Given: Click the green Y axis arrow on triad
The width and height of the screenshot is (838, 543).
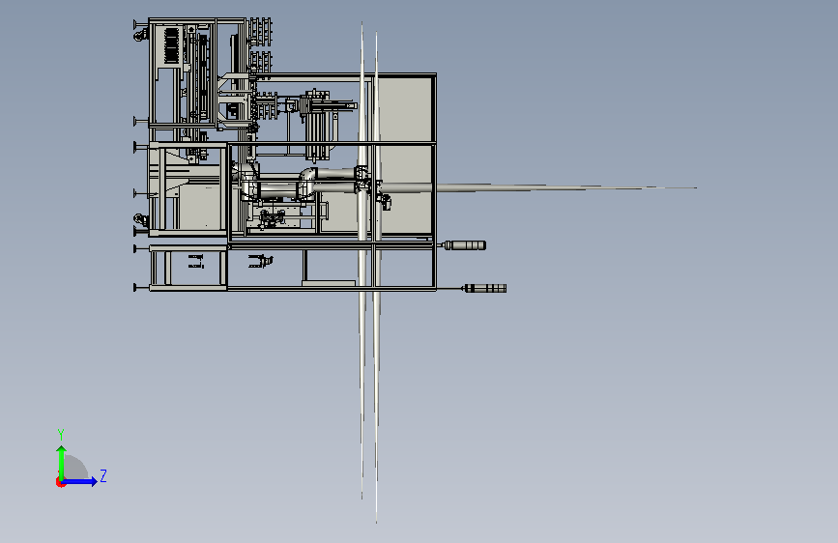Looking at the screenshot, I should point(62,463).
